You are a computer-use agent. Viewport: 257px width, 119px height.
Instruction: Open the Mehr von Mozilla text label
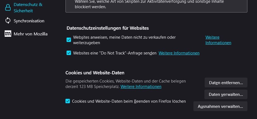pos(30,34)
